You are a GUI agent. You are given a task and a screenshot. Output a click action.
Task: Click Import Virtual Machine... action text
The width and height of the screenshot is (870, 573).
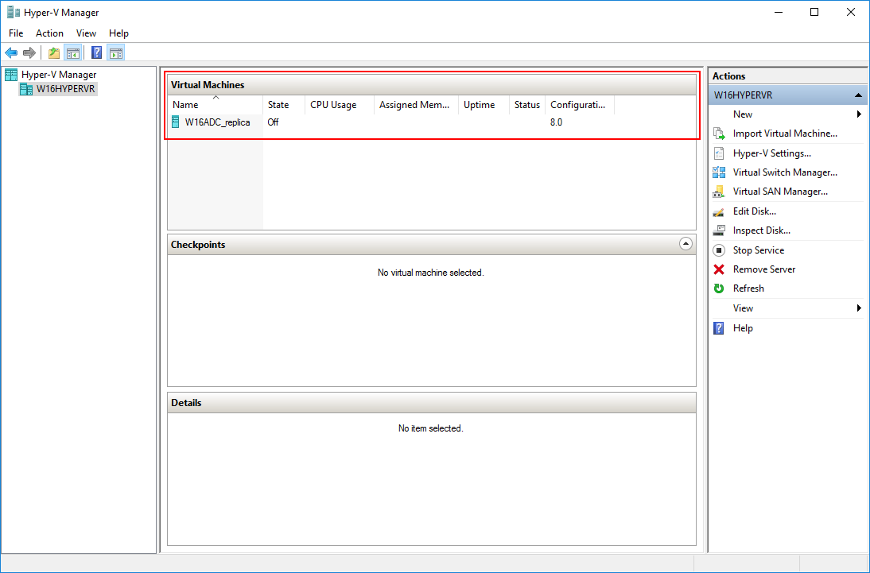(785, 134)
